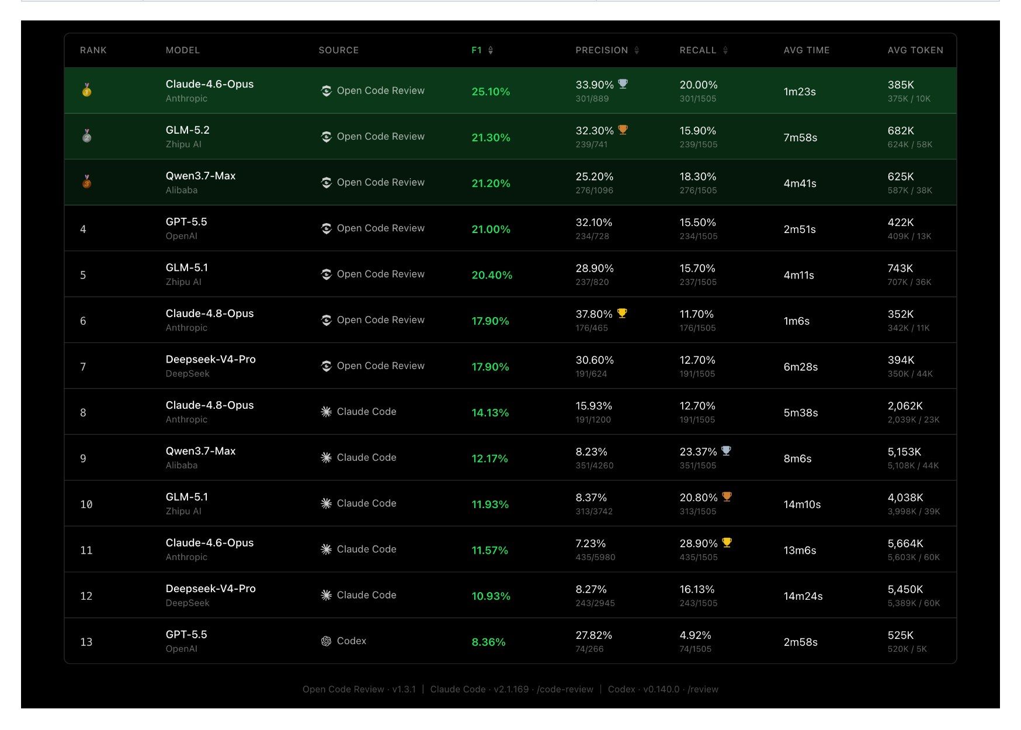Click the AVG TOKEN column header
This screenshot has width=1021, height=730.
pyautogui.click(x=915, y=50)
